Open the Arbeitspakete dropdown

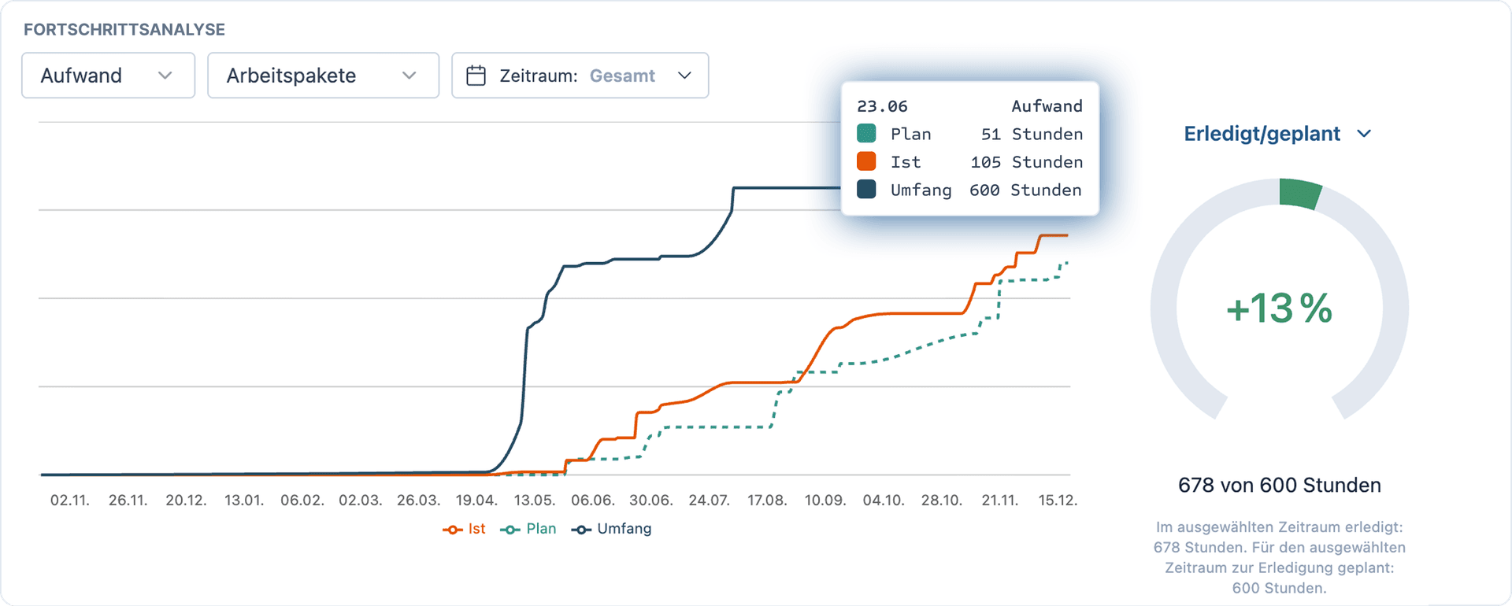tap(323, 76)
